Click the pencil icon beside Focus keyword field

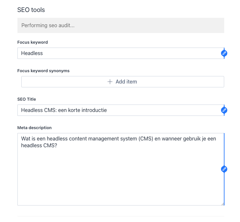pos(224,53)
